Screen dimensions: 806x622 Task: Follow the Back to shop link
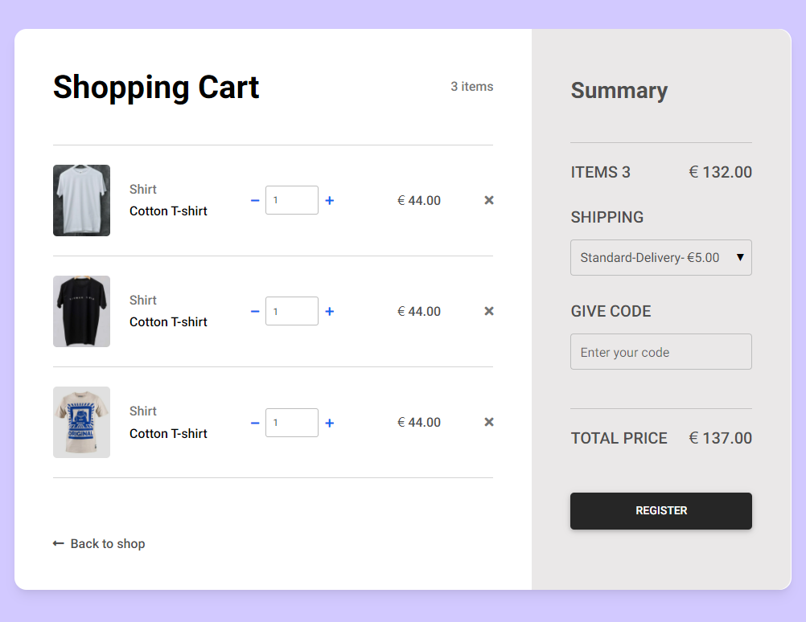pos(107,543)
